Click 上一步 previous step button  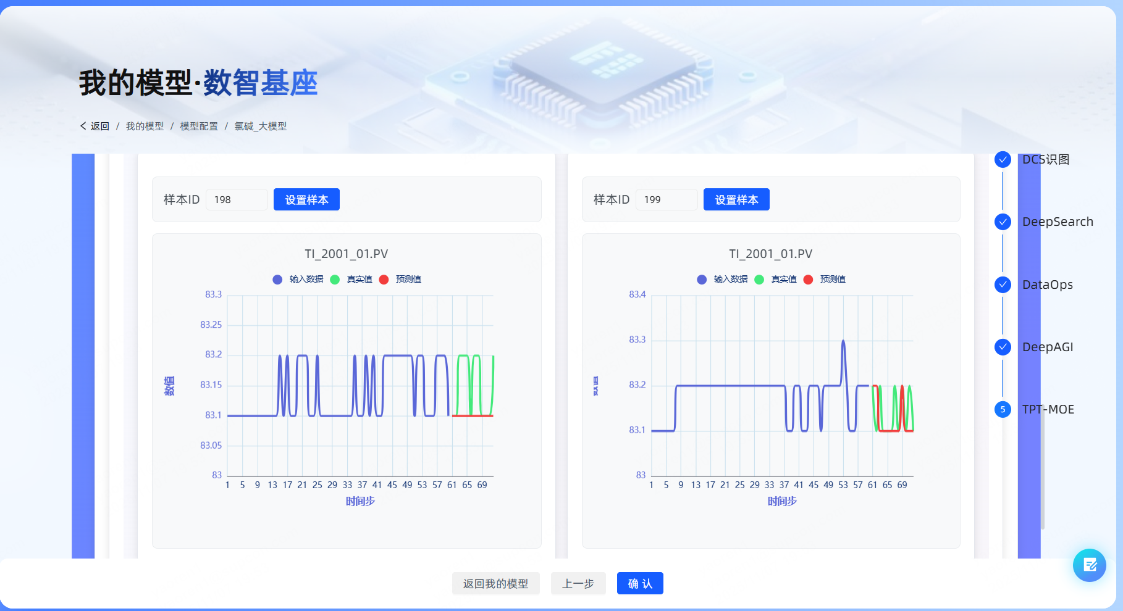578,583
